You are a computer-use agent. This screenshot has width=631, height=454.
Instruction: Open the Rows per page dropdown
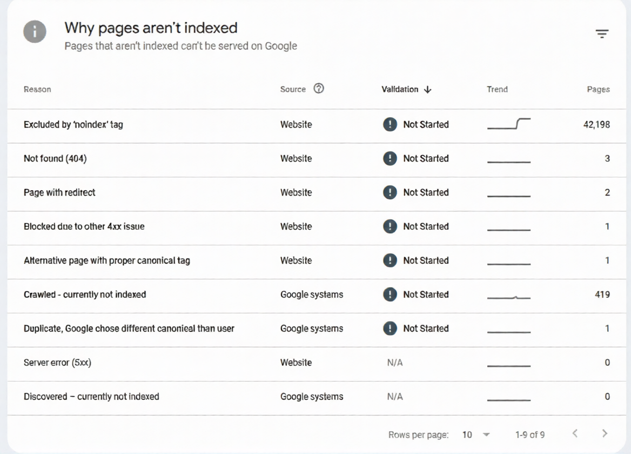coord(476,435)
